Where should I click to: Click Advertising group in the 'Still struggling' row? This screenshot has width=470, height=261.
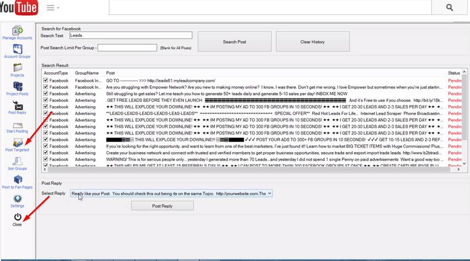point(85,93)
